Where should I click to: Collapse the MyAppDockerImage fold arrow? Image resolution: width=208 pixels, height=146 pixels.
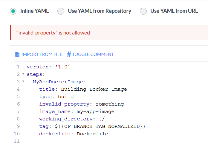[x=23, y=81]
